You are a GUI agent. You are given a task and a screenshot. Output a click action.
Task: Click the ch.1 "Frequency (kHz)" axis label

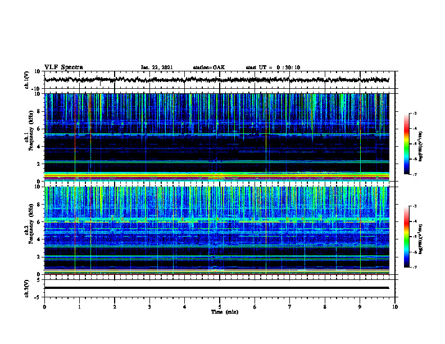pyautogui.click(x=31, y=131)
